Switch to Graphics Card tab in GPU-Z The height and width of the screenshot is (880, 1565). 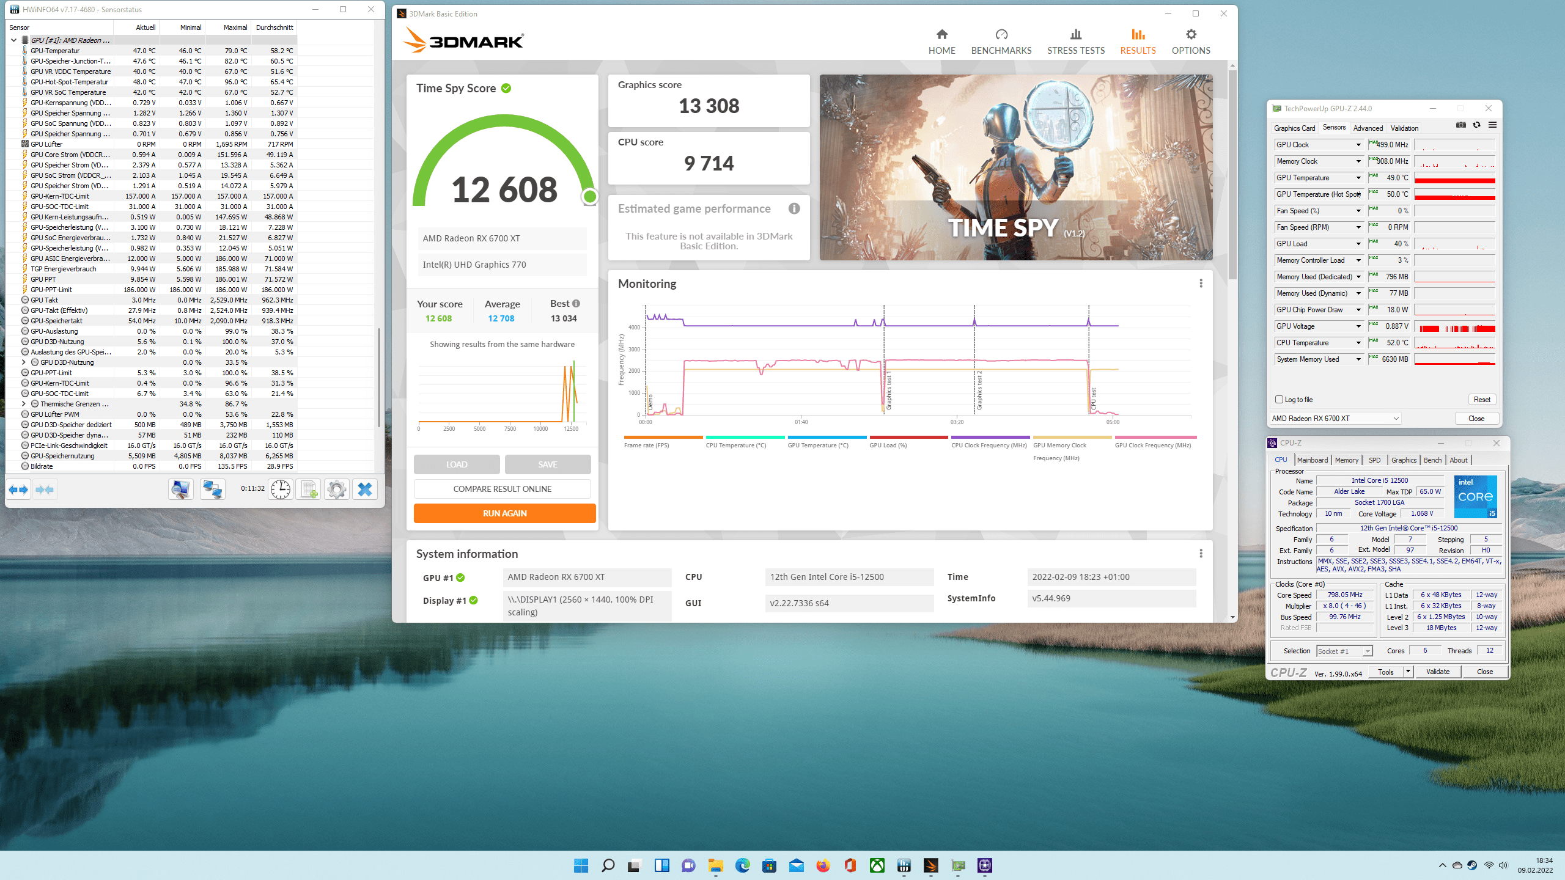[x=1294, y=128]
